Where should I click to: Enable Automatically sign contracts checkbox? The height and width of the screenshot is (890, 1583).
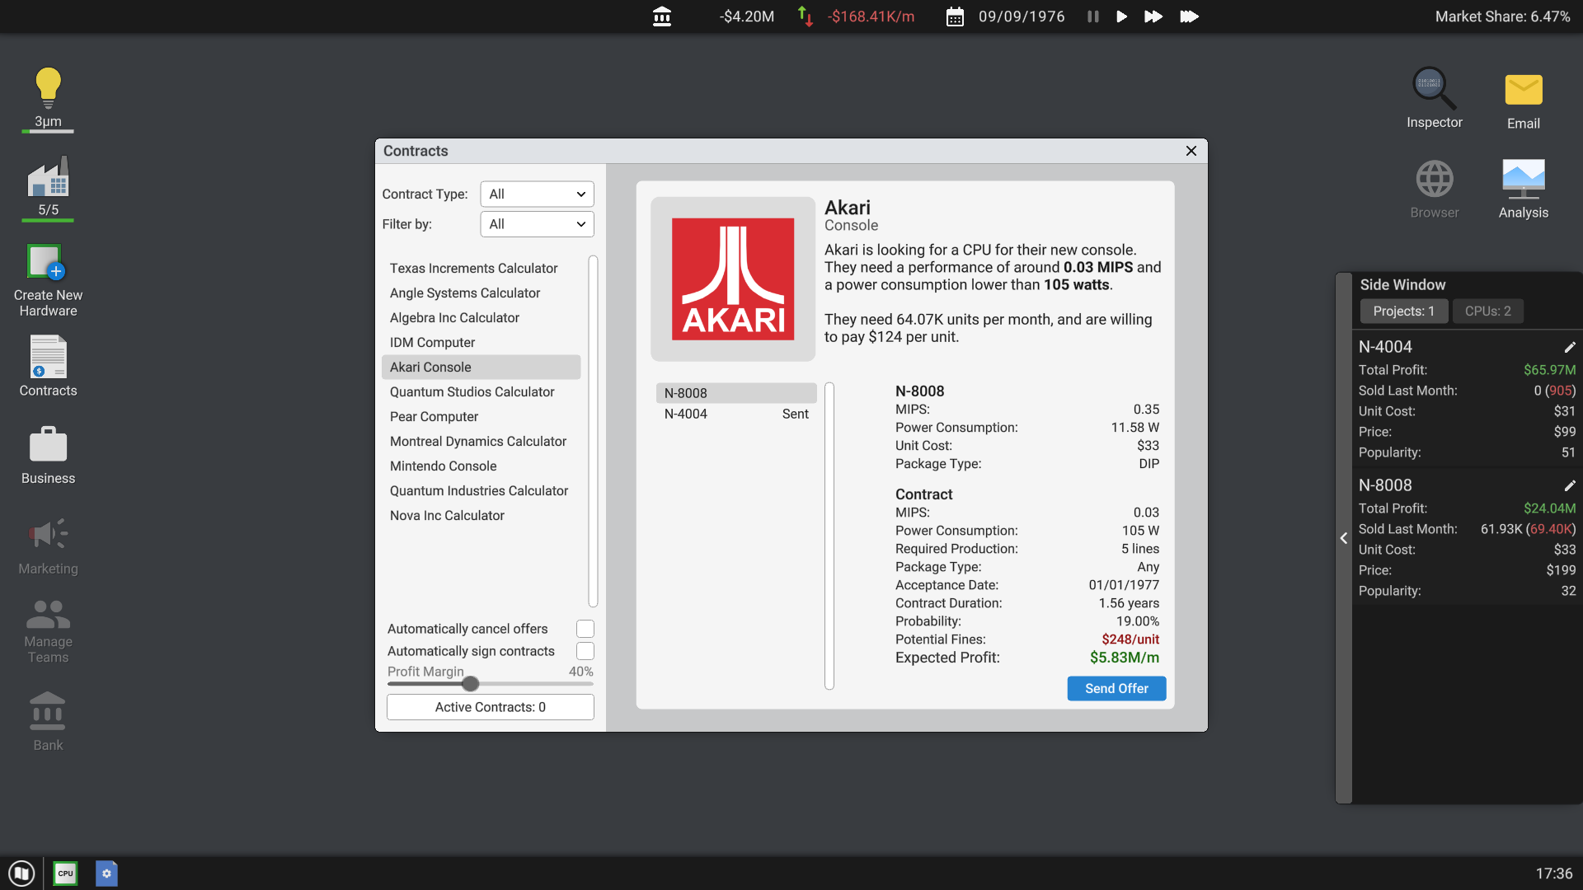(585, 651)
